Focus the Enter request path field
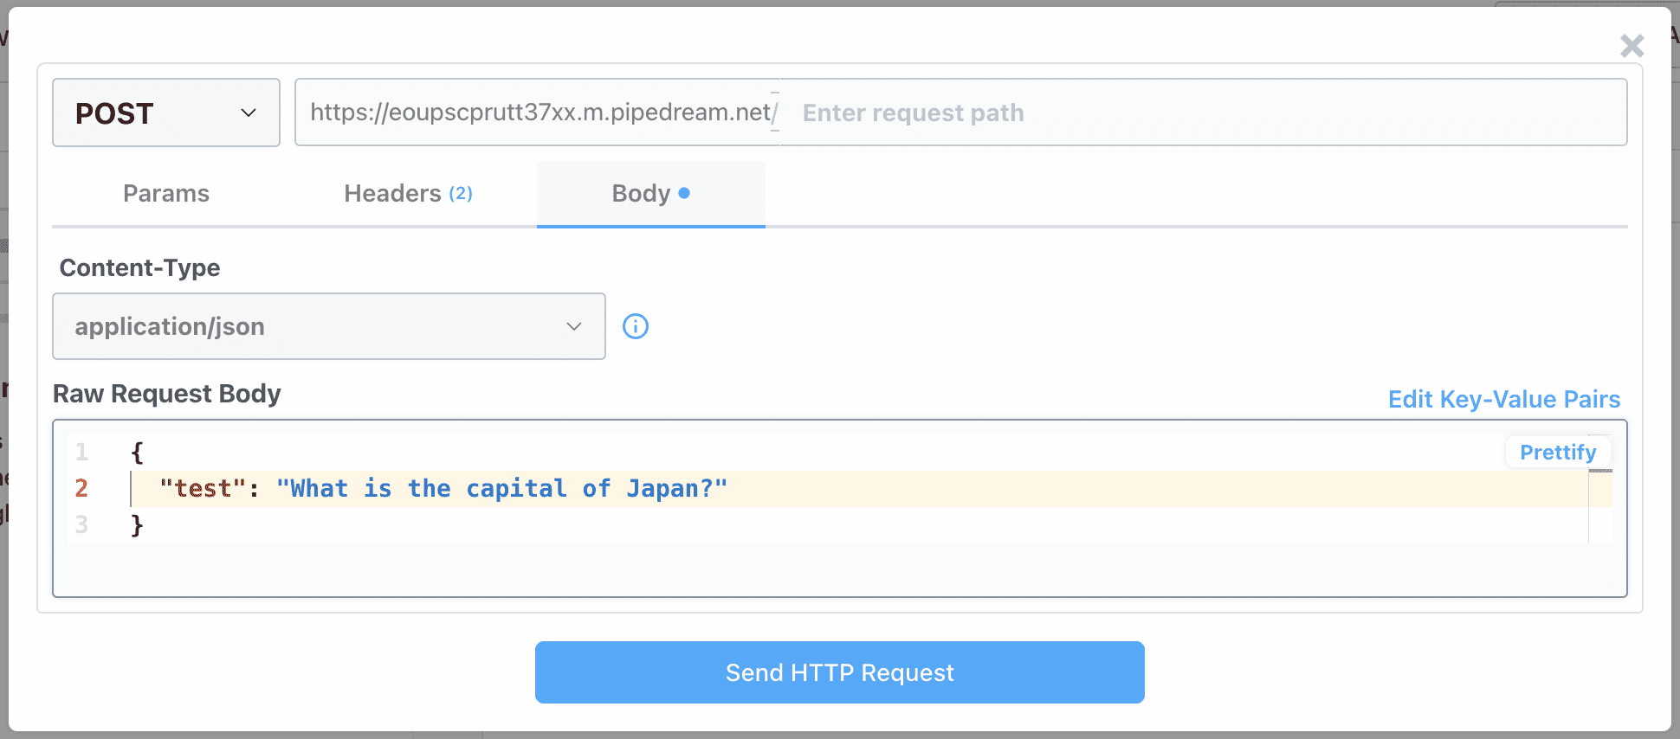Viewport: 1680px width, 739px height. pos(1204,112)
